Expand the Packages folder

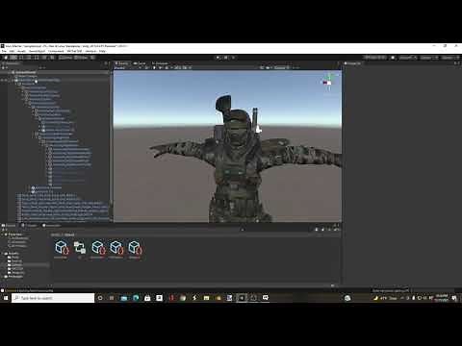(2, 277)
